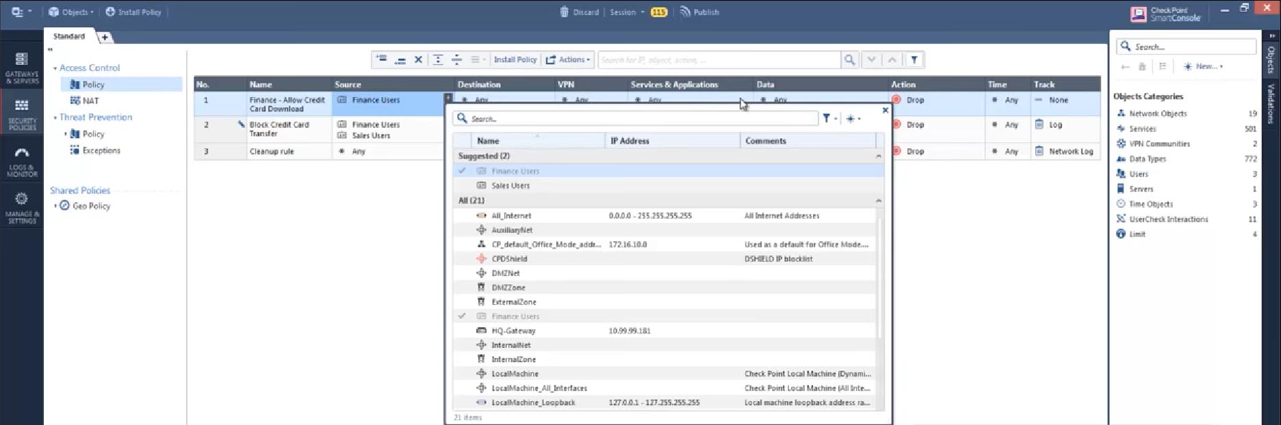1281x425 pixels.
Task: Expand the Geo Policy tree node
Action: click(55, 206)
